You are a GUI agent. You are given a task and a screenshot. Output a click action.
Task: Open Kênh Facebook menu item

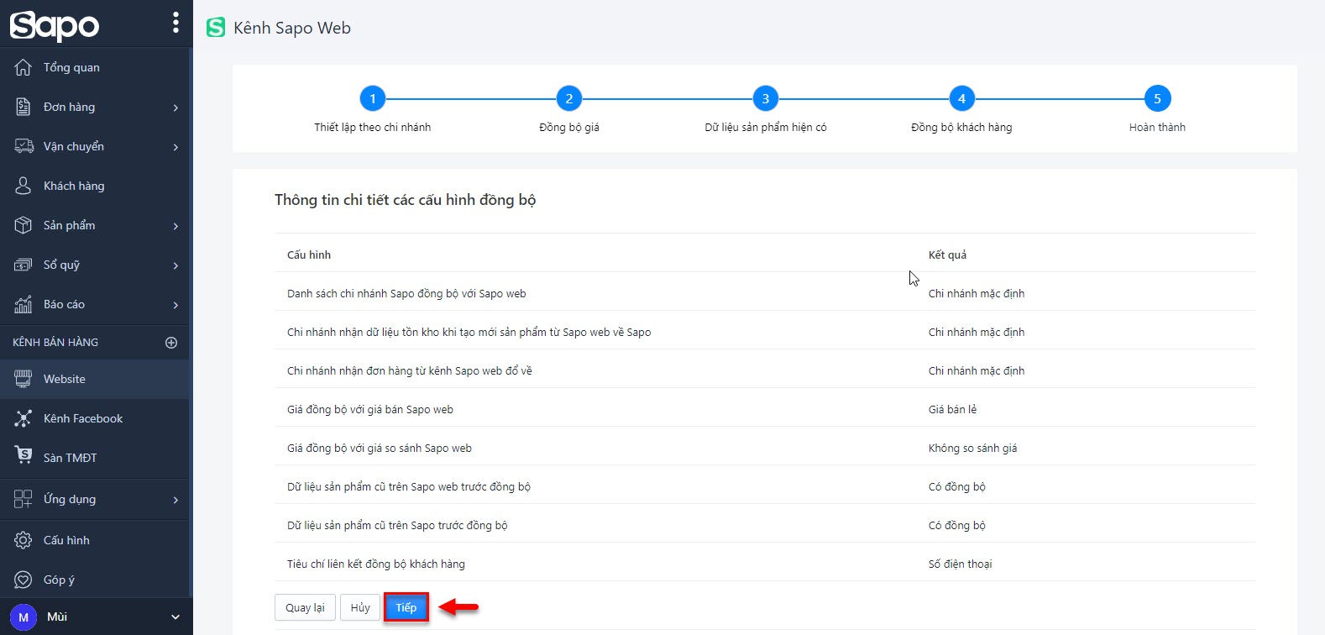pyautogui.click(x=95, y=418)
